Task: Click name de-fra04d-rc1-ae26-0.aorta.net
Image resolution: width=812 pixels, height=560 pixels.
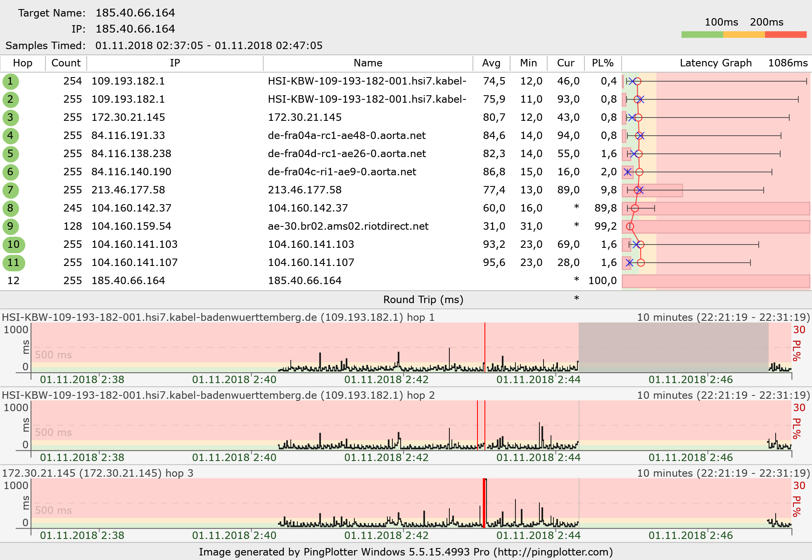Action: coord(347,154)
